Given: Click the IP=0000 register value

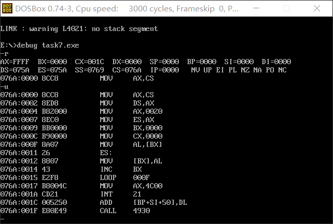Looking at the screenshot, I should tap(164, 70).
